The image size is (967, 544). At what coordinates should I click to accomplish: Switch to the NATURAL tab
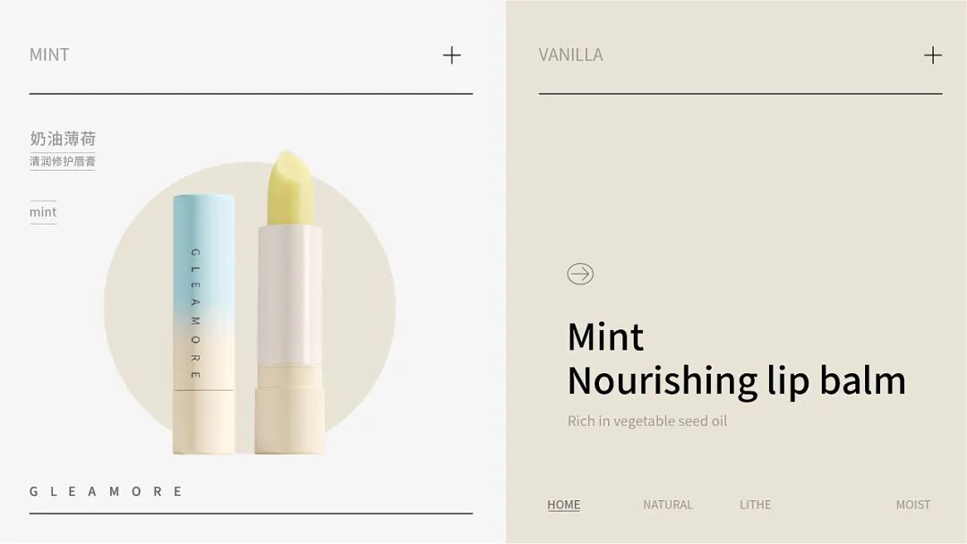[668, 505]
